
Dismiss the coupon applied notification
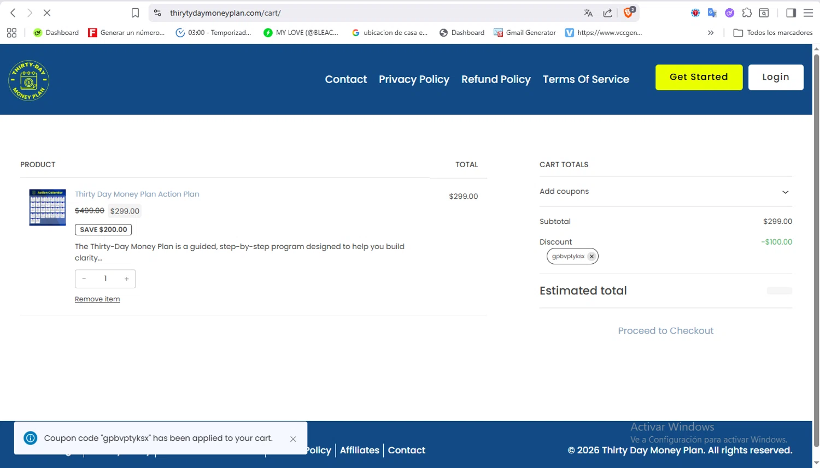tap(293, 439)
